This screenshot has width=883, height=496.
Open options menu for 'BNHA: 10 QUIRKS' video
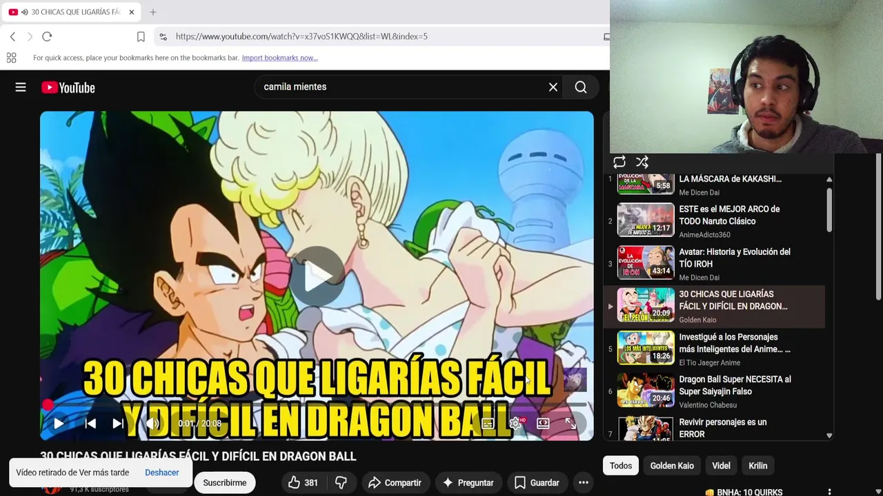click(829, 492)
